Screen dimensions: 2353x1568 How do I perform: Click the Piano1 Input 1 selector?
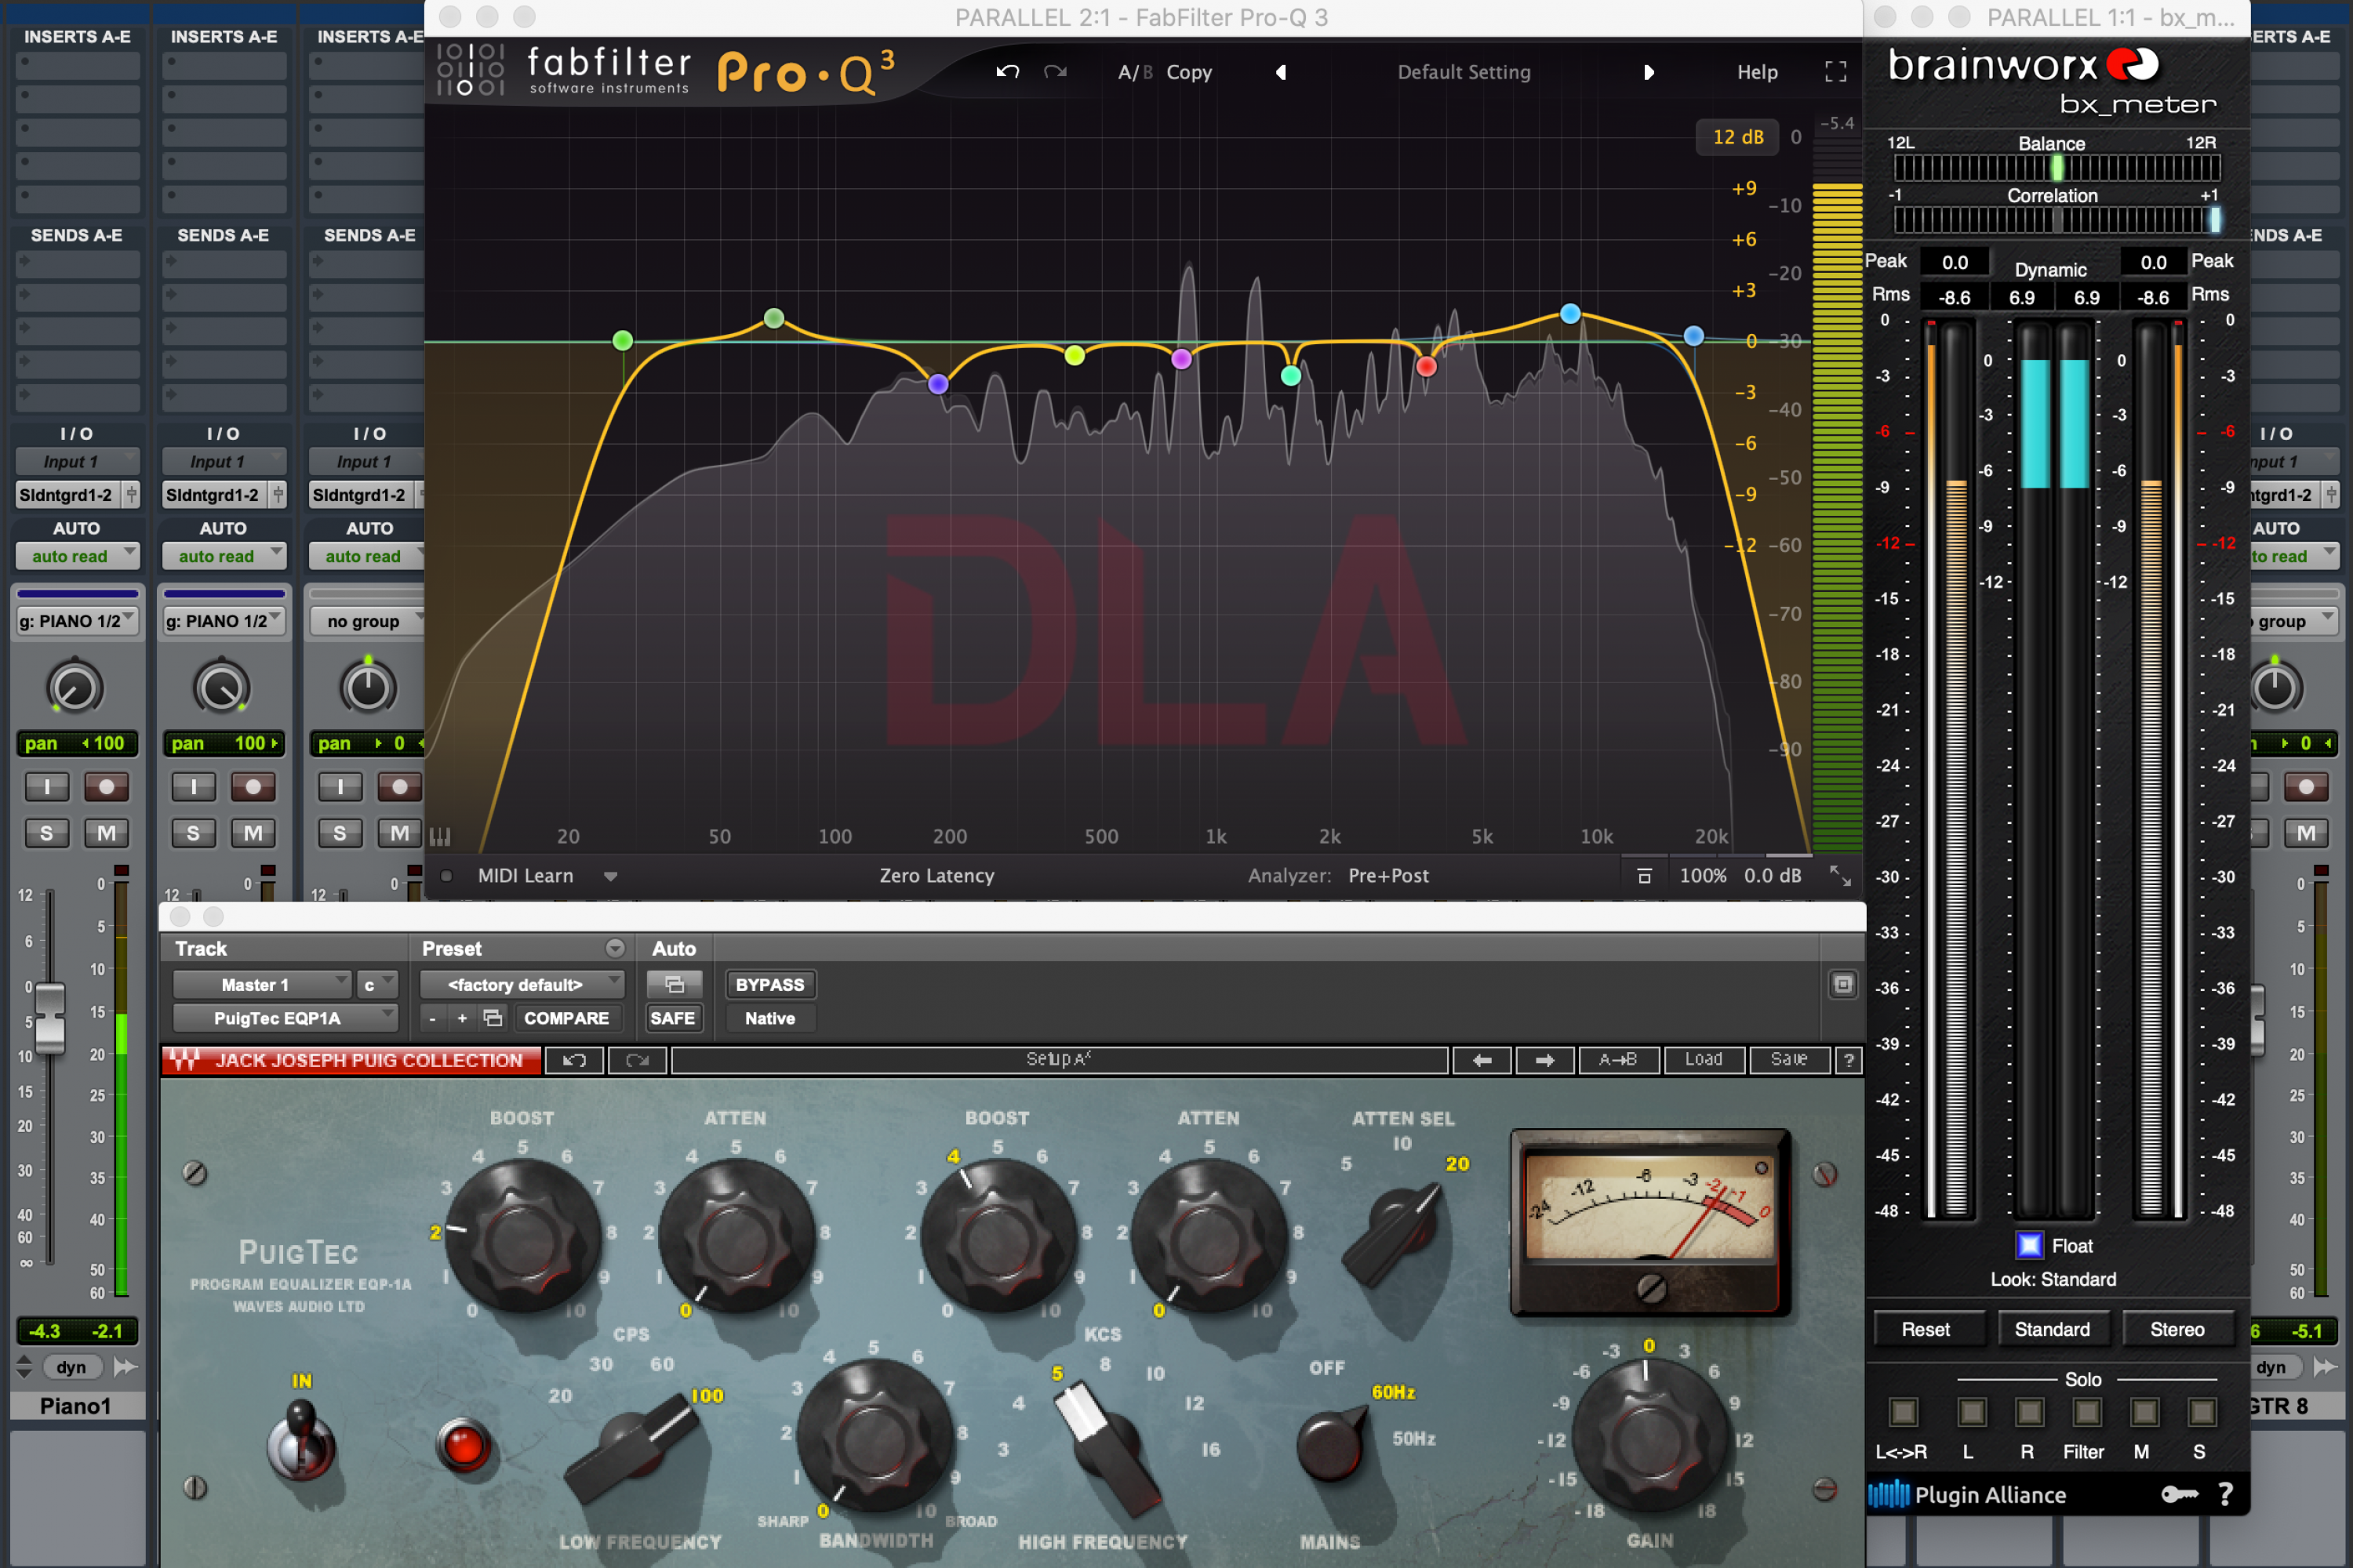click(x=77, y=462)
